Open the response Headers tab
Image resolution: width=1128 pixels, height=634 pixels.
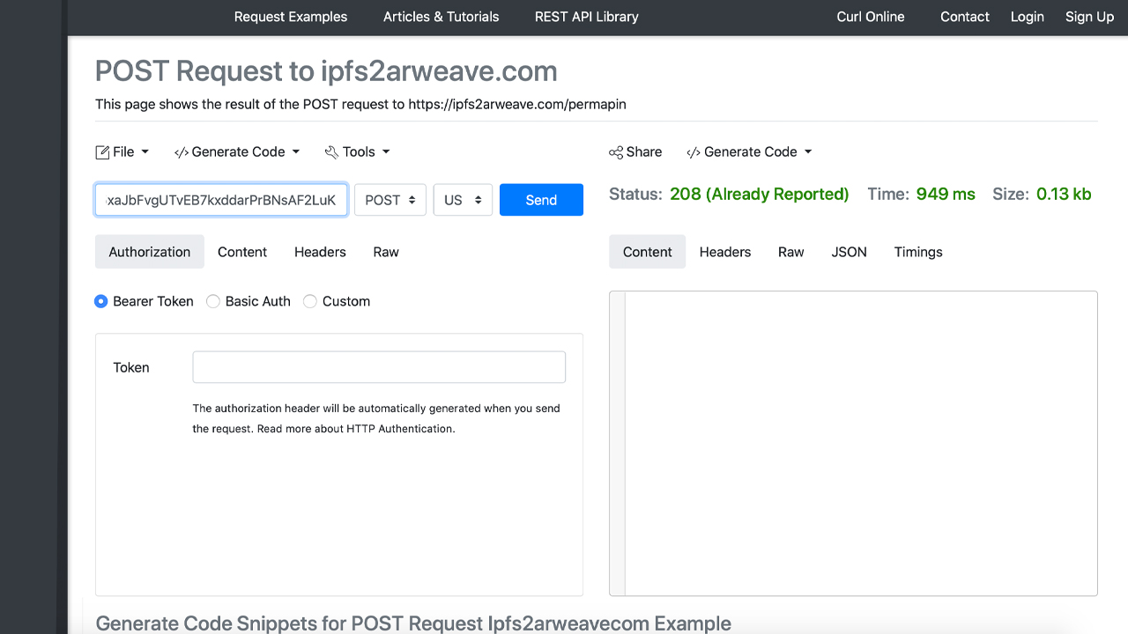[725, 252]
